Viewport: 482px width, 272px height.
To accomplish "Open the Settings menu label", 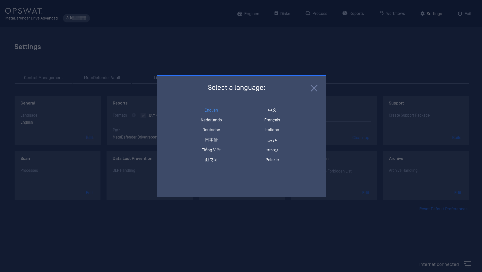I will coord(434,14).
